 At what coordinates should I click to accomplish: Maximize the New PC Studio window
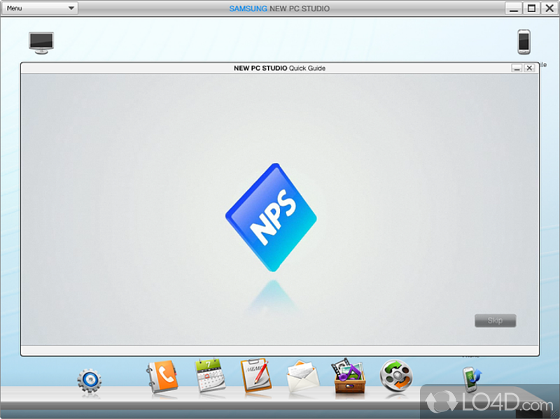[531, 8]
